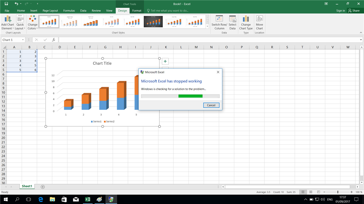Click the ENG language indicator
The width and height of the screenshot is (364, 204).
tap(330, 199)
